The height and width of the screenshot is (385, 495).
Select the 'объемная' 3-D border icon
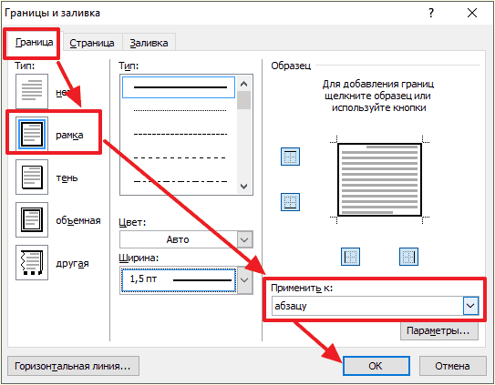pos(32,219)
